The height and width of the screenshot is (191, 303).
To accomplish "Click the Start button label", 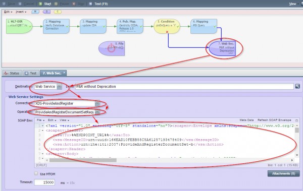I will [47, 4].
